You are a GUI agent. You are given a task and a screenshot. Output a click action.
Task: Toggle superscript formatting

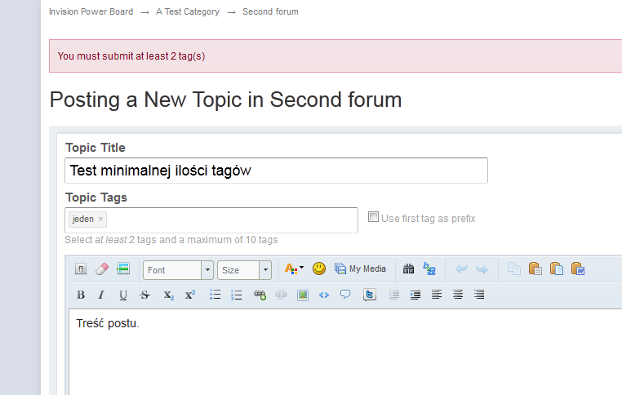(x=190, y=295)
